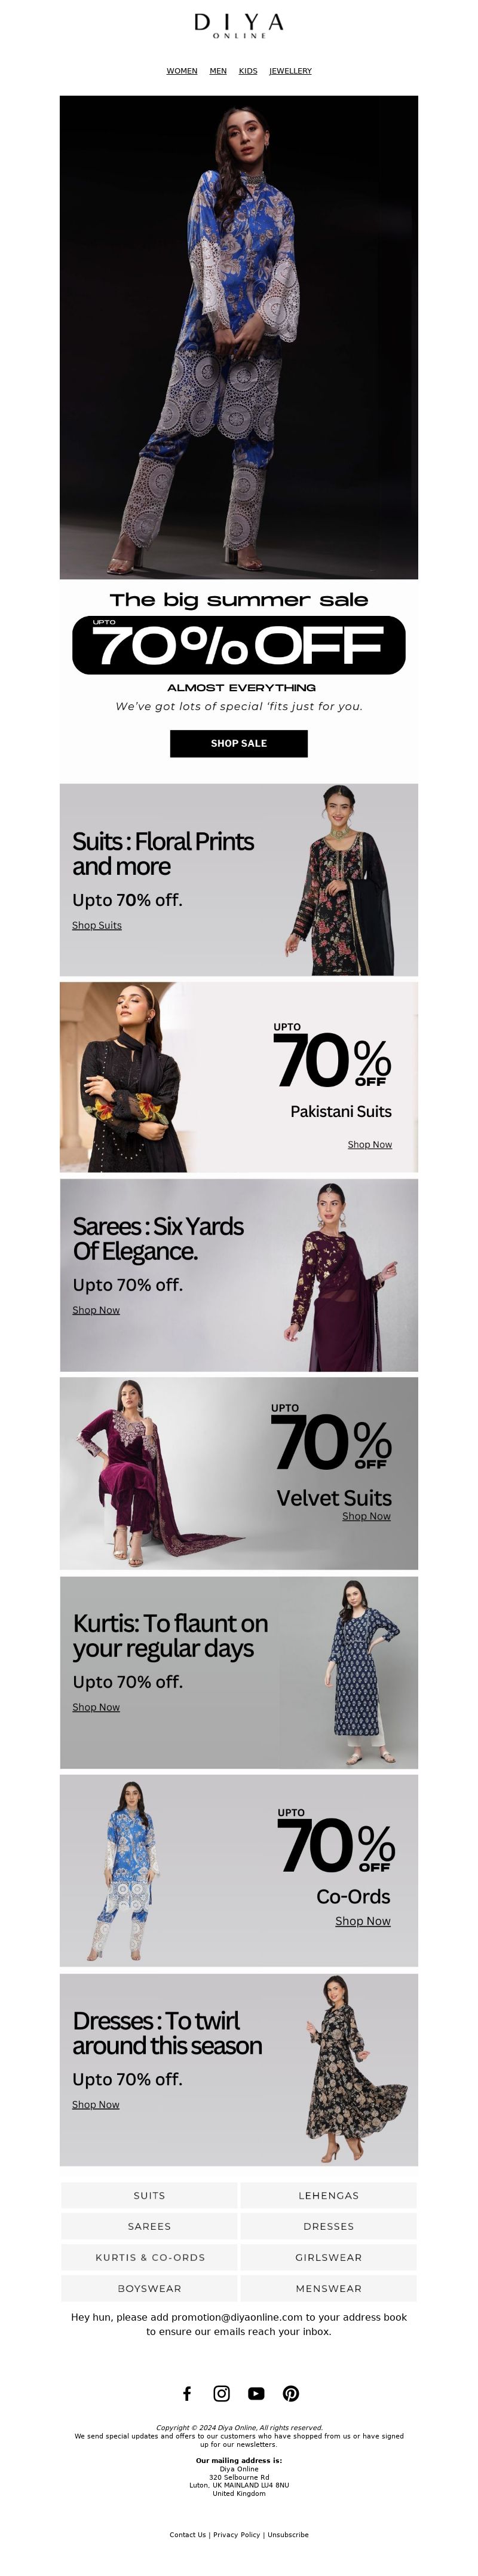This screenshot has height=2576, width=478.
Task: Follow the Shop Suits link
Action: click(x=97, y=925)
